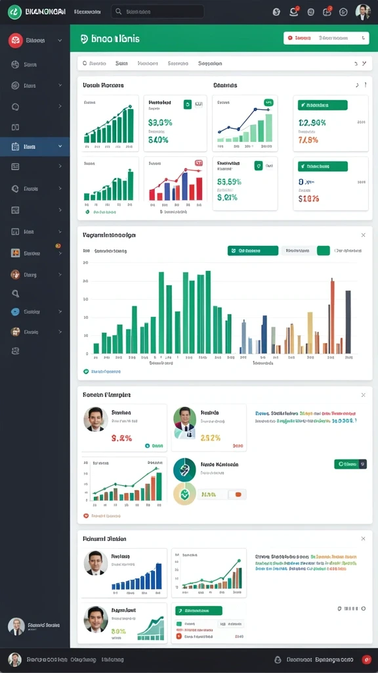This screenshot has height=673, width=378.
Task: Tick the red checkbox in the bottom panel list
Action: [179, 636]
